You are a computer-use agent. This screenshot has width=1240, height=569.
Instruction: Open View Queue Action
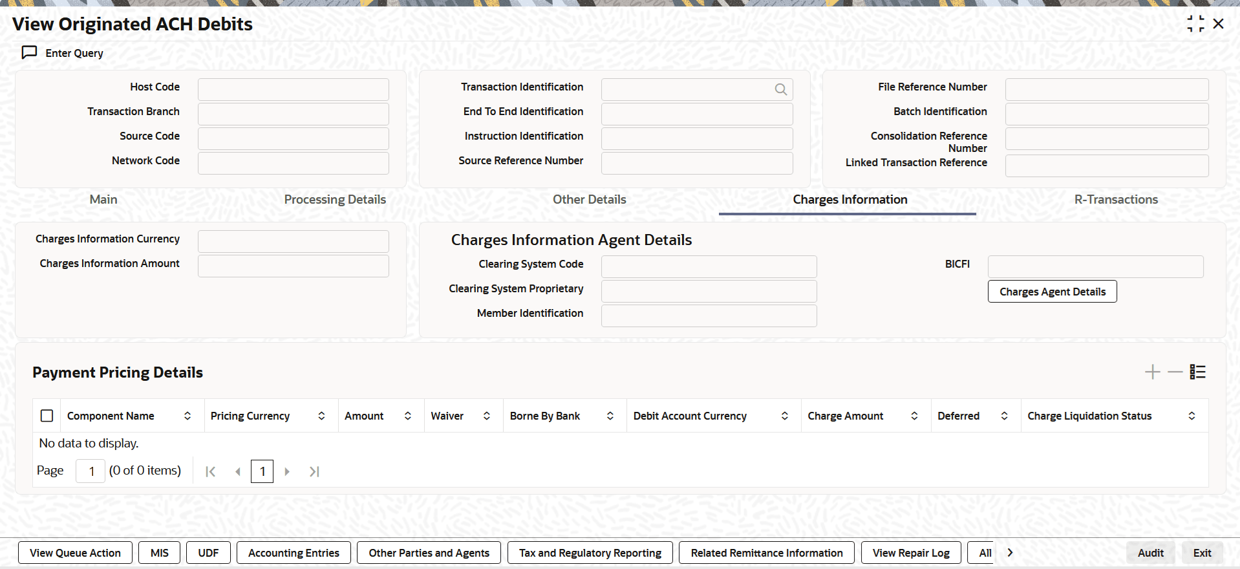click(75, 553)
